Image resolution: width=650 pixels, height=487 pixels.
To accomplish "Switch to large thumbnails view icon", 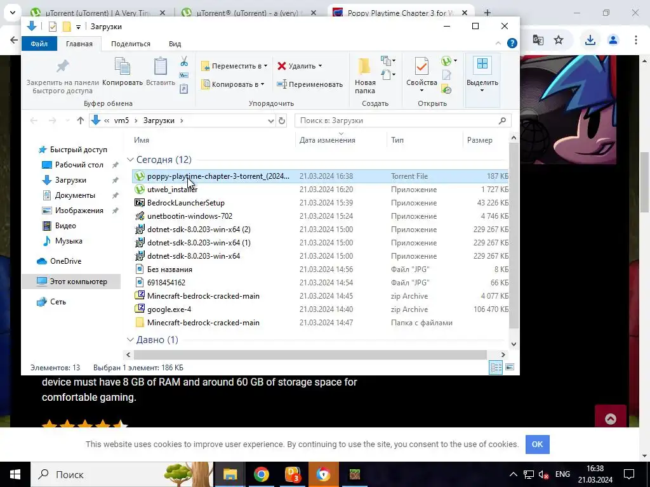I will click(x=510, y=367).
